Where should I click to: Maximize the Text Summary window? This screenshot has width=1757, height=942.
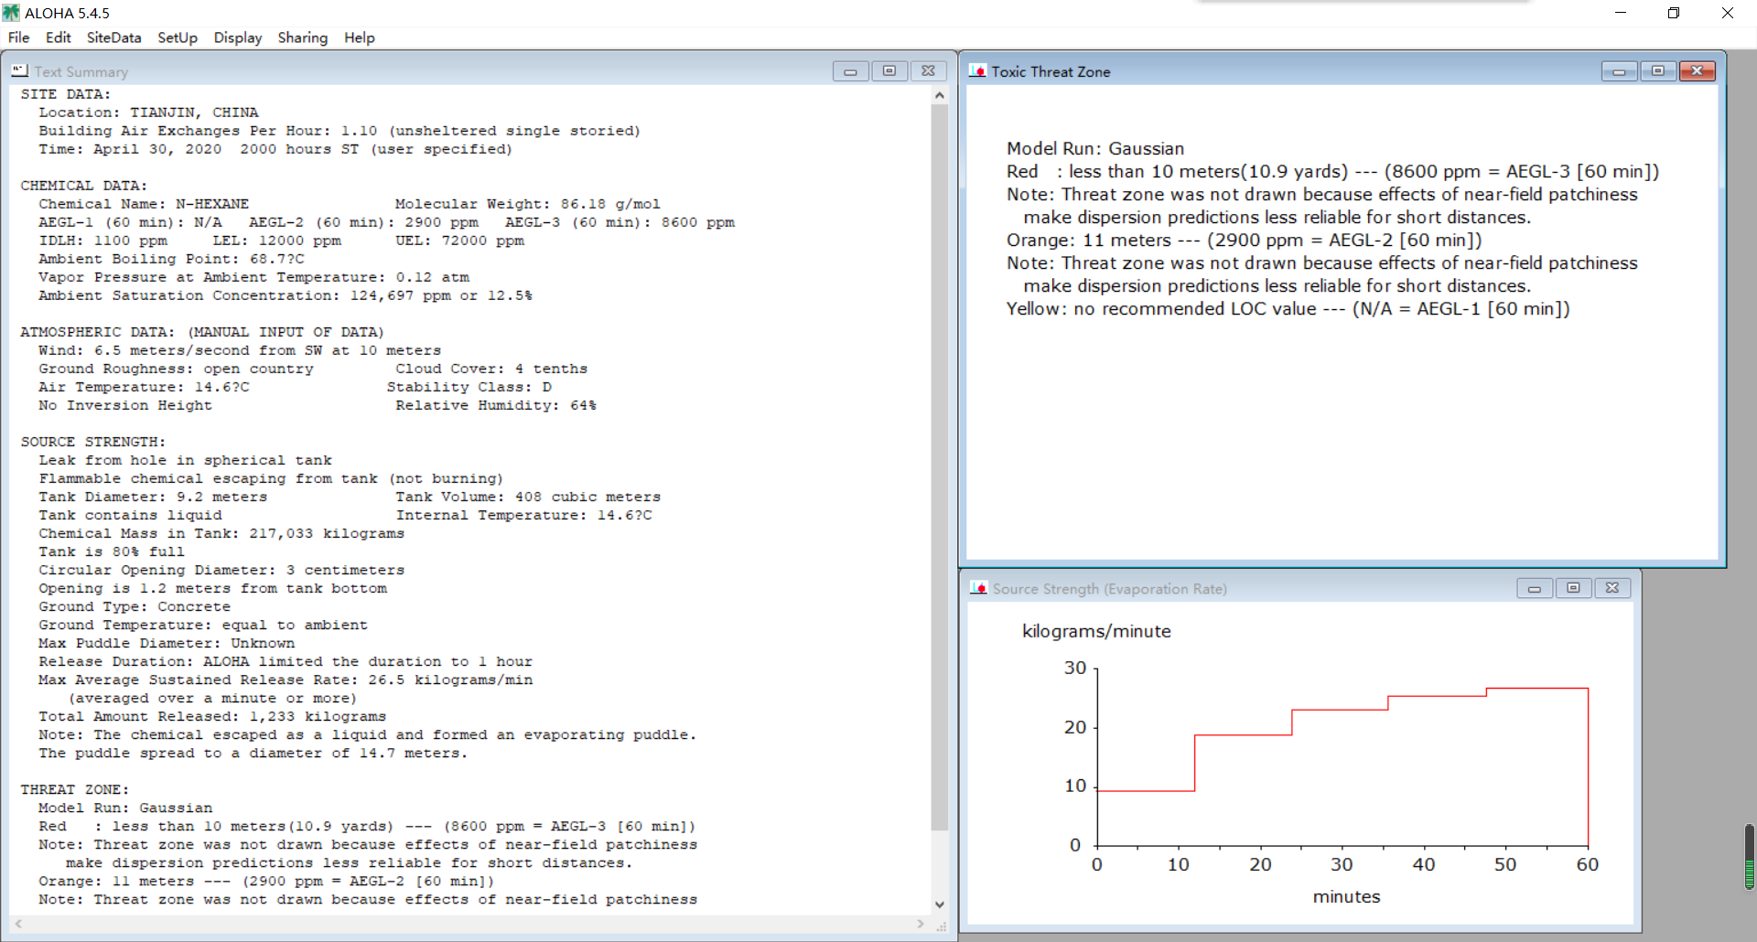[889, 70]
